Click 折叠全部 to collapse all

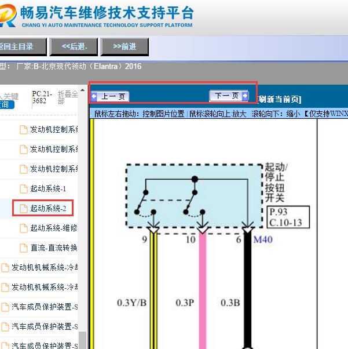point(68,97)
